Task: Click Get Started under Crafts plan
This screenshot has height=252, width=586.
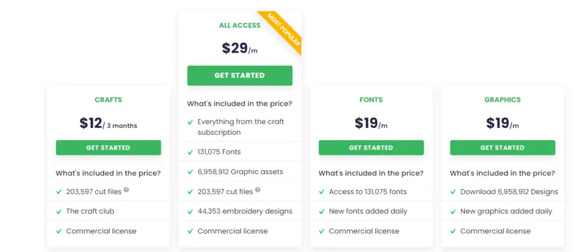Action: pyautogui.click(x=108, y=147)
